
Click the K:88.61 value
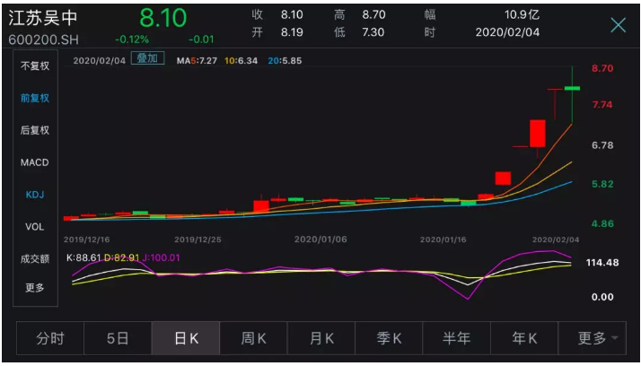[x=83, y=257]
